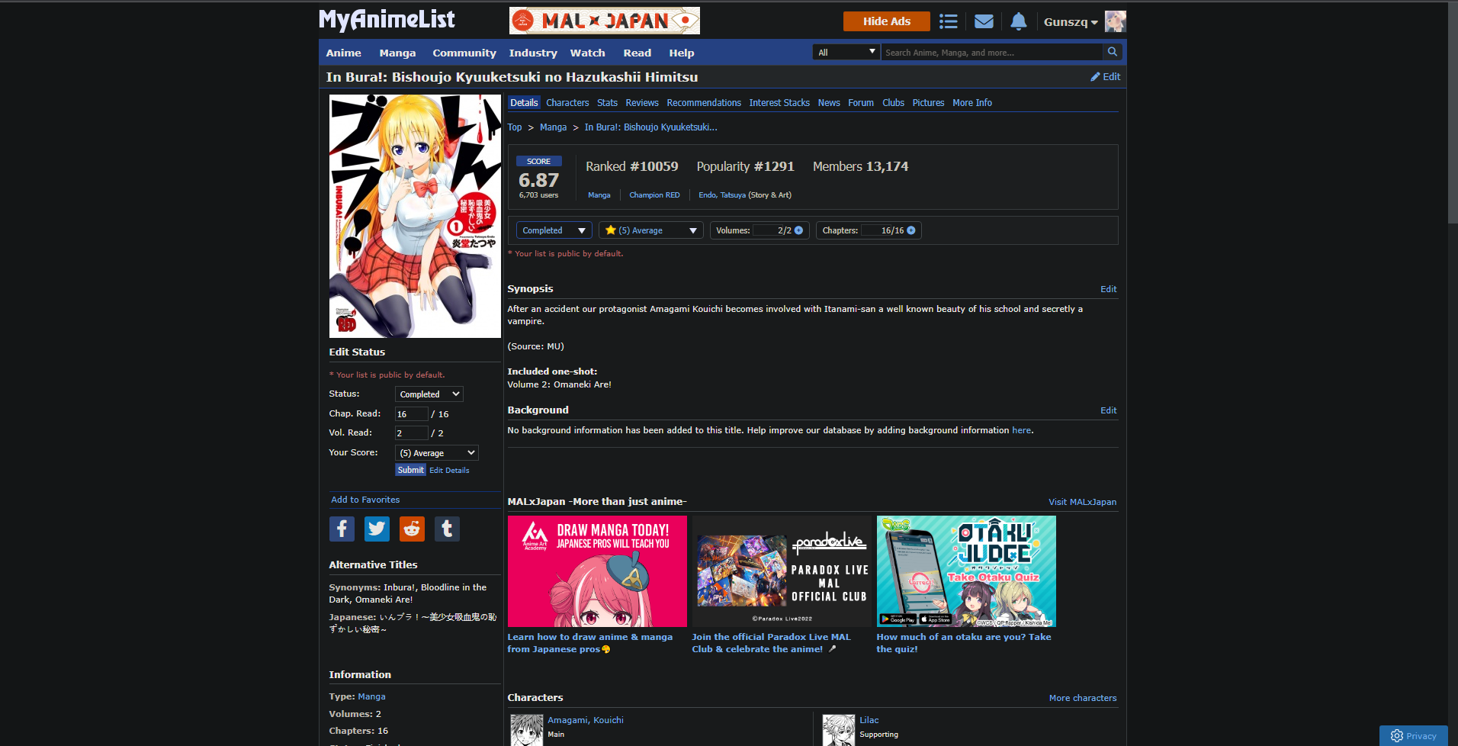Screen dimensions: 1458x746
Task: Open sidebar Your Score select
Action: point(436,453)
